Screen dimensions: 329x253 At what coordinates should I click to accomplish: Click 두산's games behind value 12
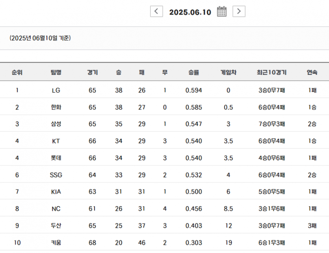pos(229,226)
